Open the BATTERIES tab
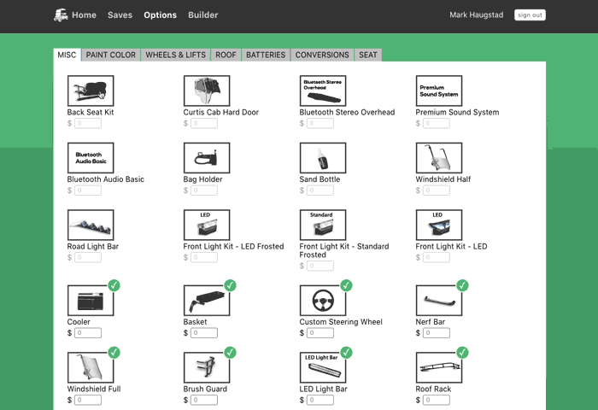The width and height of the screenshot is (598, 410). 266,55
